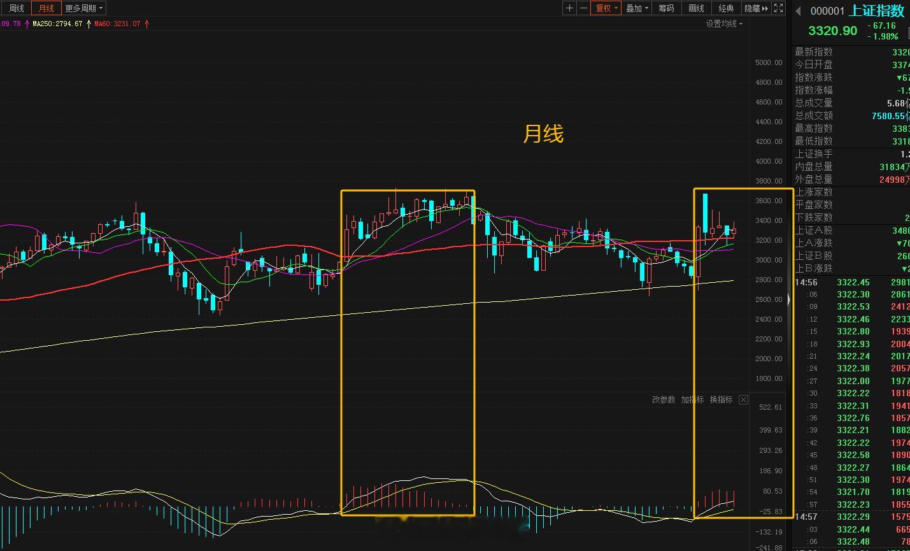Click the MA250:2794.67 label
Image resolution: width=910 pixels, height=551 pixels.
point(57,24)
